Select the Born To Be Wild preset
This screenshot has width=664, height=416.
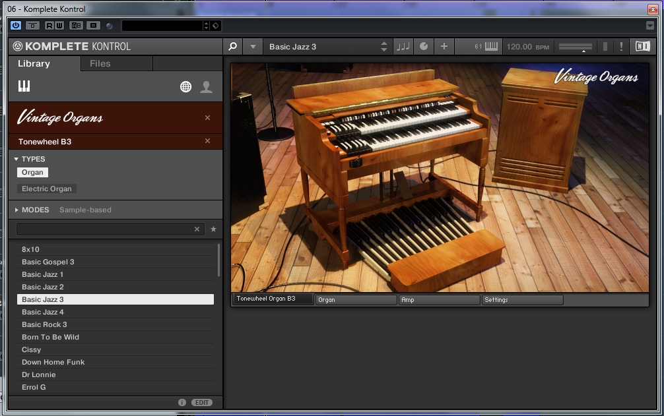[50, 337]
